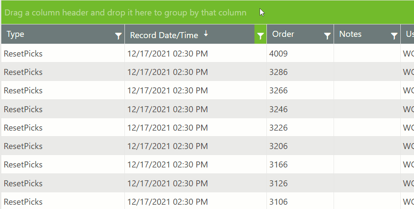Screen dimensions: 414x209
Task: Open the Order column filter icon
Action: [327, 37]
